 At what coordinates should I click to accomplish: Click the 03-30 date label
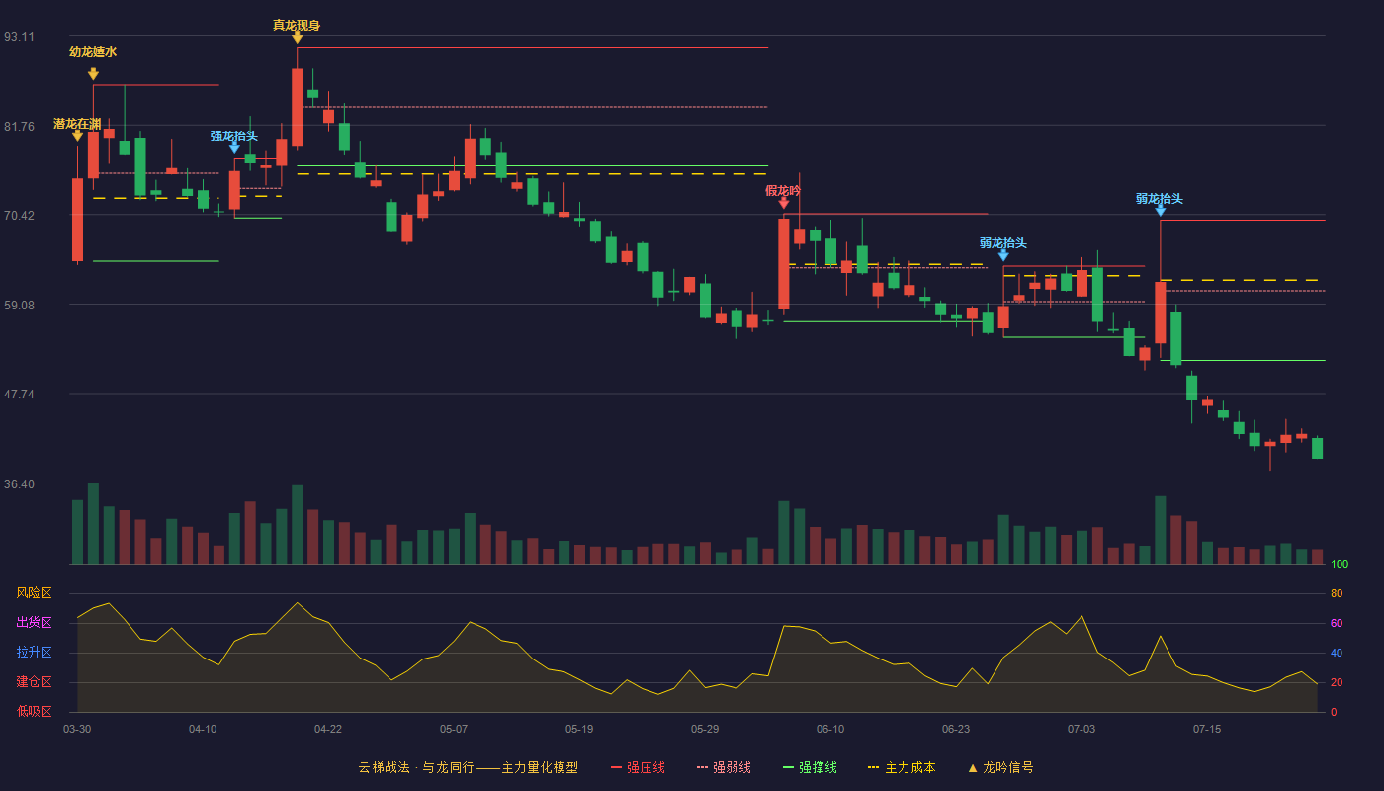pos(77,729)
